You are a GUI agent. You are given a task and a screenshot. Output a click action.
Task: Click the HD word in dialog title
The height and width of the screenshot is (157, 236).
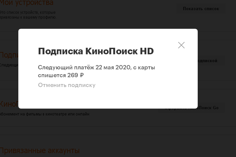coord(147,51)
